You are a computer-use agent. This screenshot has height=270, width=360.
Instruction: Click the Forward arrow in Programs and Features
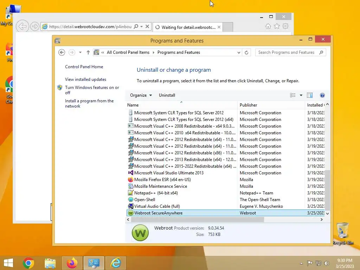72,52
